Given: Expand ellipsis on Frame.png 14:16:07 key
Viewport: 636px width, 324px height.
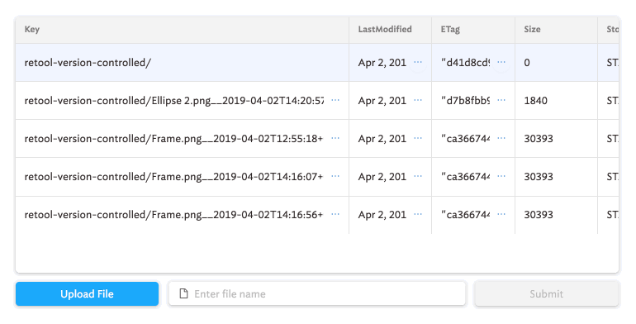Looking at the screenshot, I should pos(335,176).
